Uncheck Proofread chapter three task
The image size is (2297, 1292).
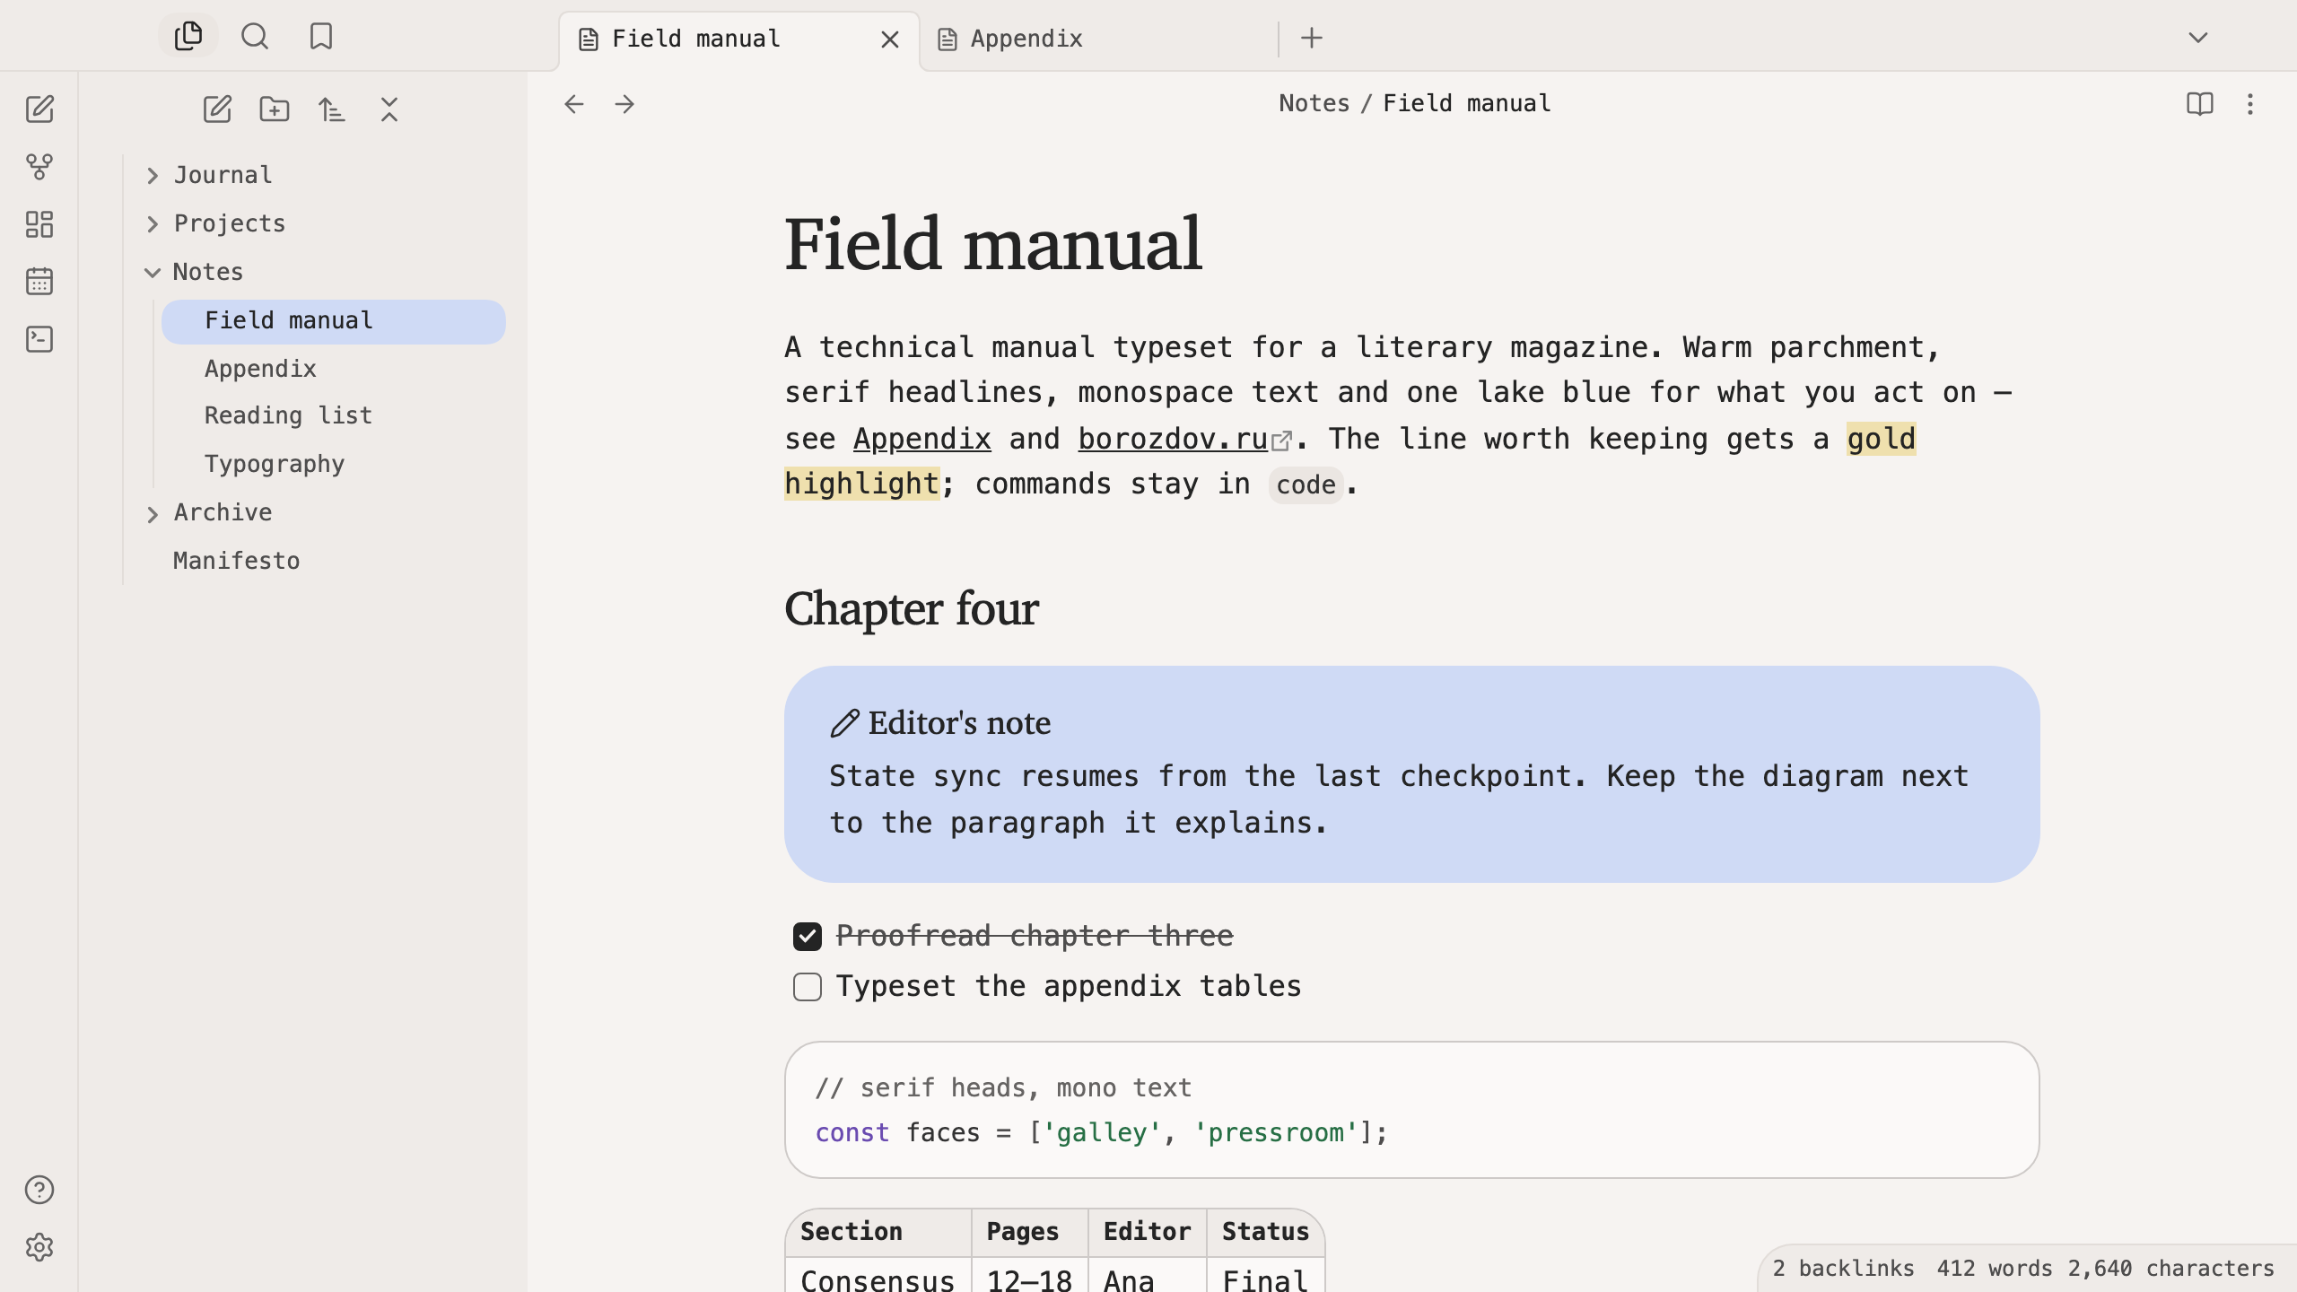point(808,937)
